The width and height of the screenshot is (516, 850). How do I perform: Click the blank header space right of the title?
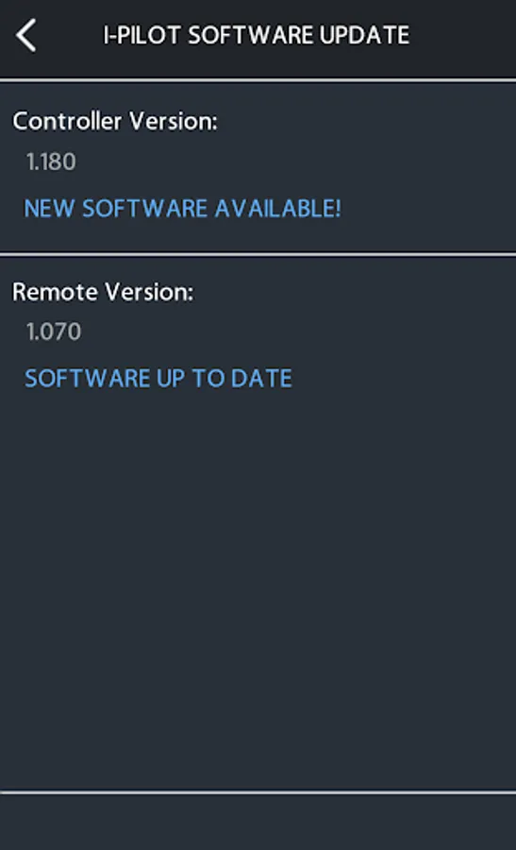(463, 36)
